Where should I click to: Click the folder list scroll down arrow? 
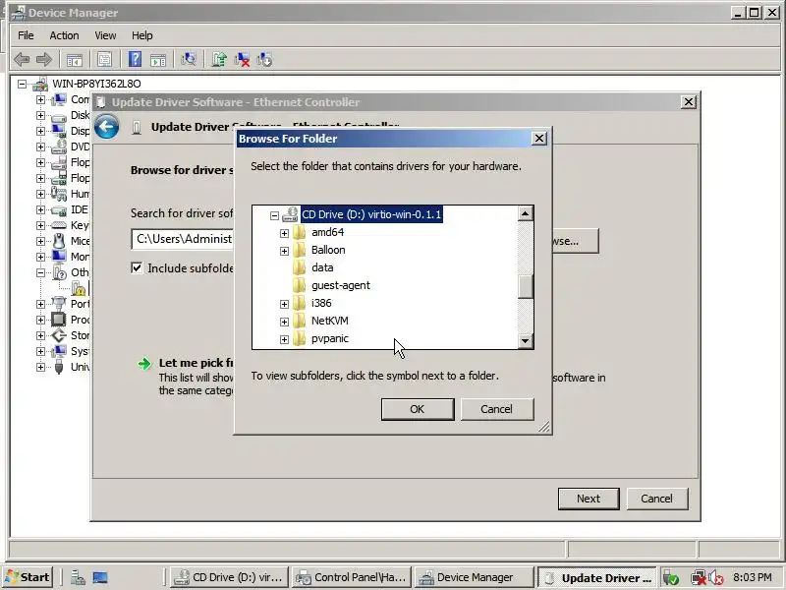(x=525, y=341)
